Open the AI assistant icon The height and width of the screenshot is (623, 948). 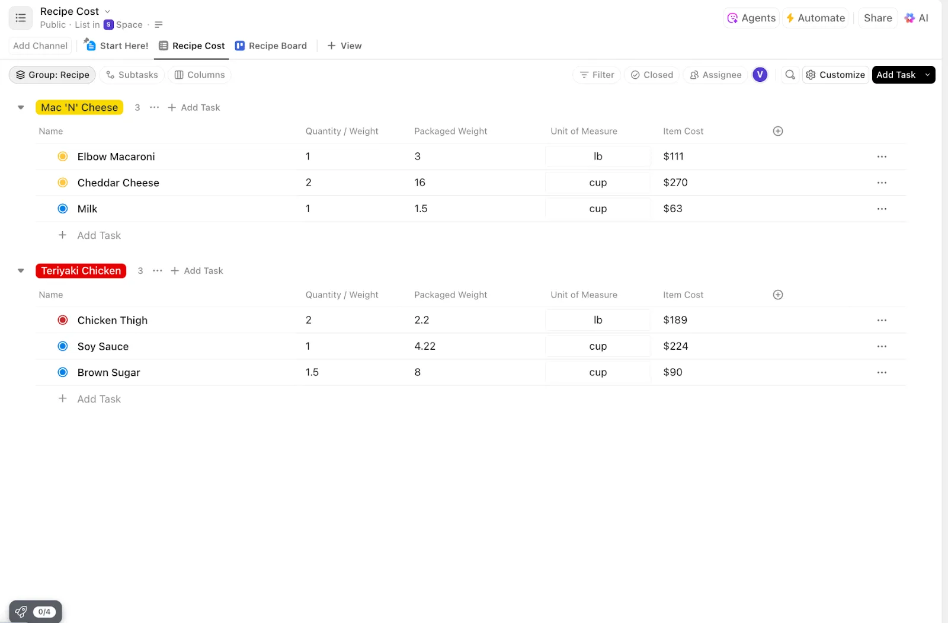coord(917,18)
